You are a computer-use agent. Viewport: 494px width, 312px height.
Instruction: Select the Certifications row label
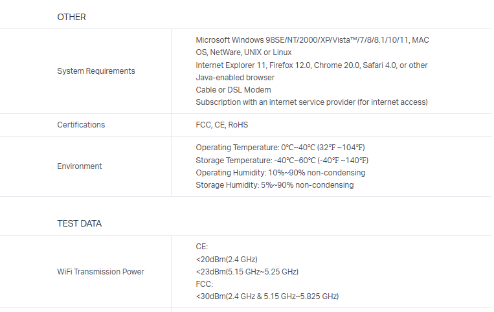(x=81, y=125)
